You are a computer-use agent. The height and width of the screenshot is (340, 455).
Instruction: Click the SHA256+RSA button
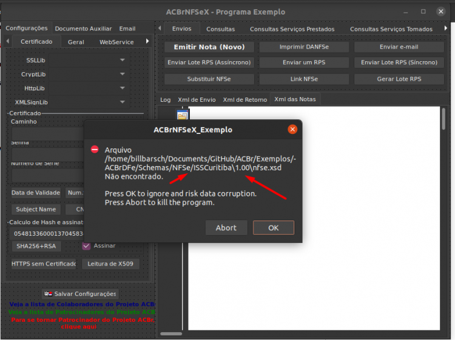coord(36,246)
